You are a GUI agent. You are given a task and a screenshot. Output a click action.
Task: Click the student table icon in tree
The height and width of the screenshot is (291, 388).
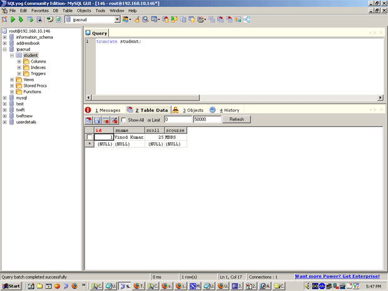point(19,55)
